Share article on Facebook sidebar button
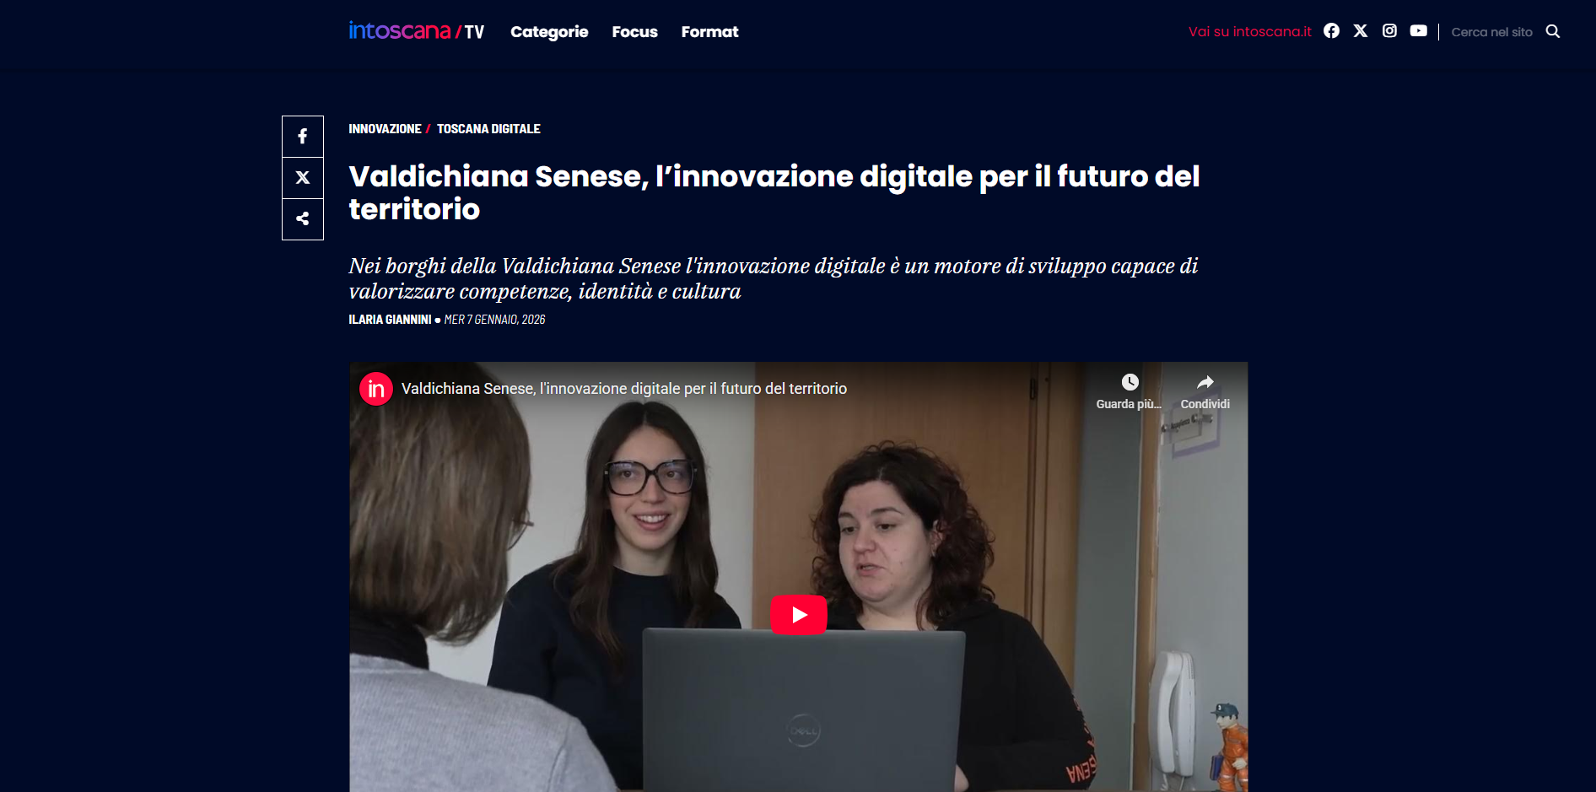This screenshot has height=792, width=1596. click(x=303, y=137)
